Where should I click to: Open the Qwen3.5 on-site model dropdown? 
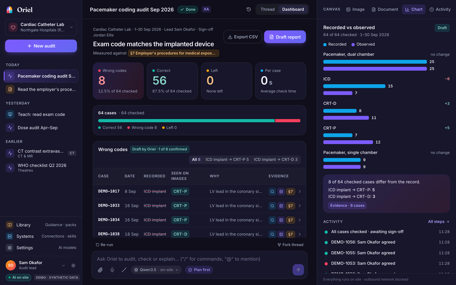[156, 270]
